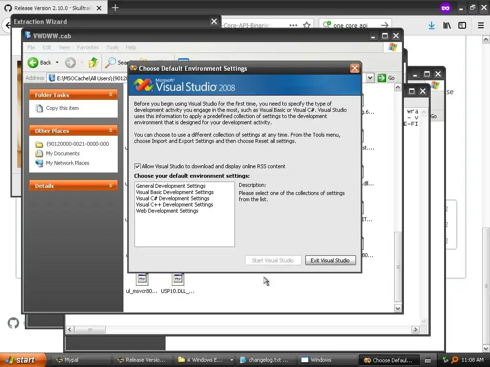Click Copy this item icon
Image resolution: width=490 pixels, height=367 pixels.
(x=39, y=108)
